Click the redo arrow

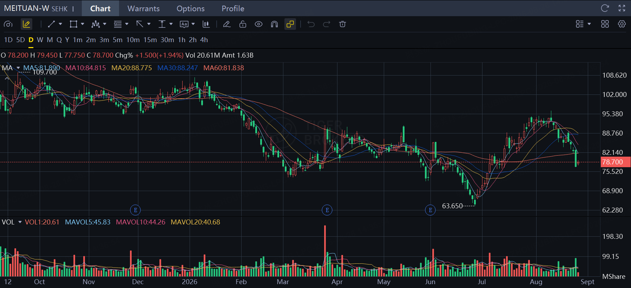[x=327, y=24]
